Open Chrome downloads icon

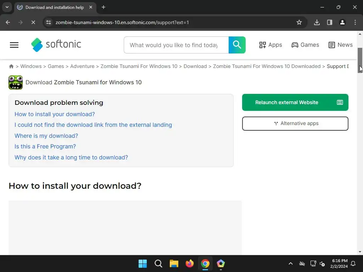point(317,22)
